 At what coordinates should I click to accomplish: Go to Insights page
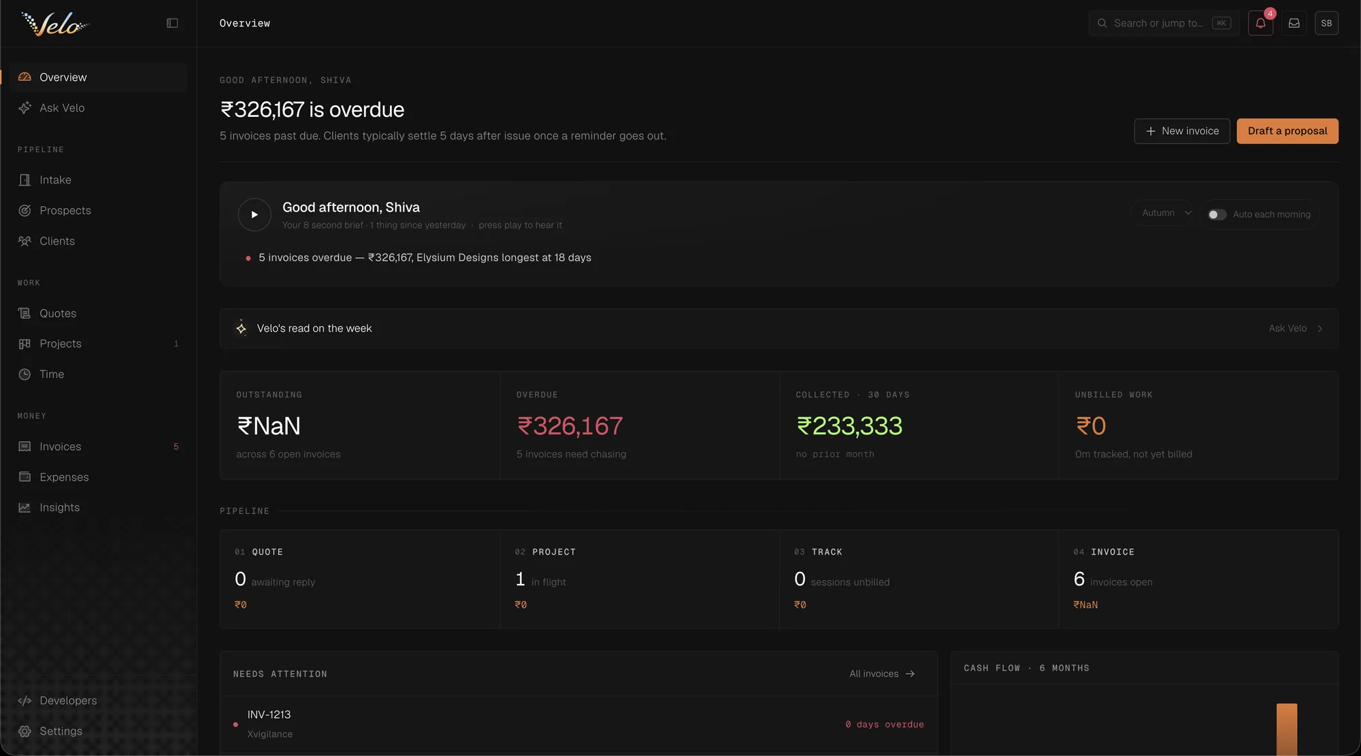coord(98,508)
